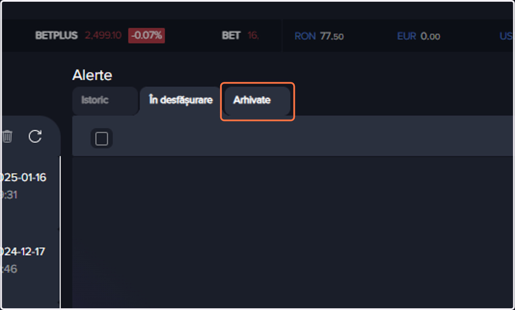Click the trash delete icon
Image resolution: width=515 pixels, height=310 pixels.
tap(7, 137)
